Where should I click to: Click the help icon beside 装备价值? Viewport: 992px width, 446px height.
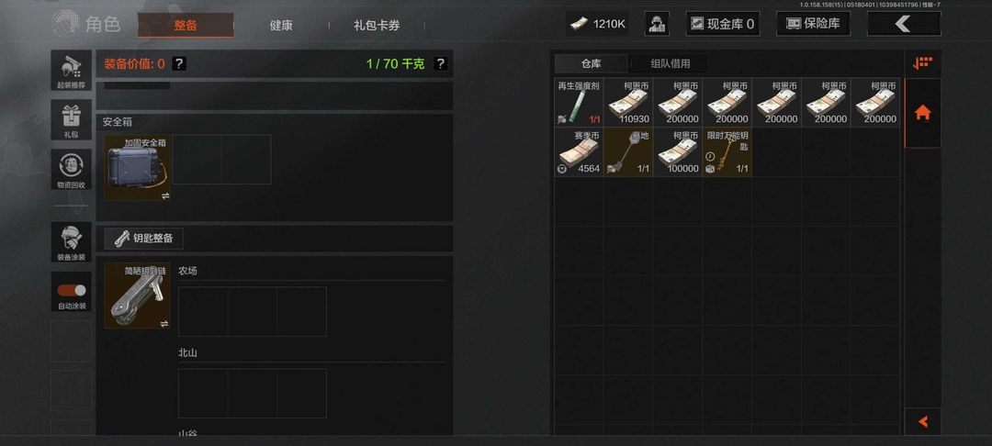[179, 64]
